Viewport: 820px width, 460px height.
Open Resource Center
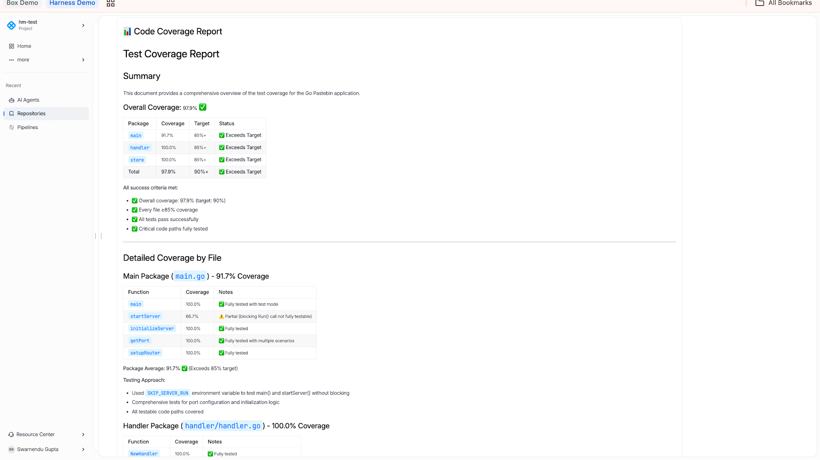46,435
